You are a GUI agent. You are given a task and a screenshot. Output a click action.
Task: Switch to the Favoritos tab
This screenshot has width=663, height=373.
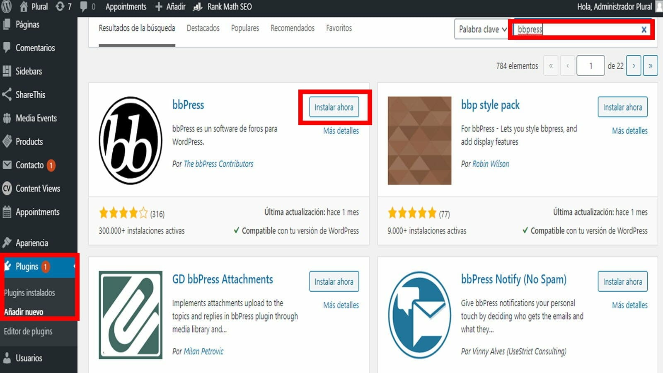click(x=339, y=28)
